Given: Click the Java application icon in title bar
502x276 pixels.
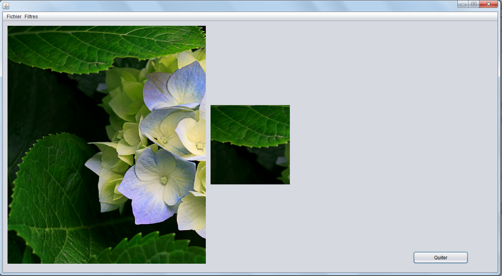Looking at the screenshot, I should click(6, 6).
